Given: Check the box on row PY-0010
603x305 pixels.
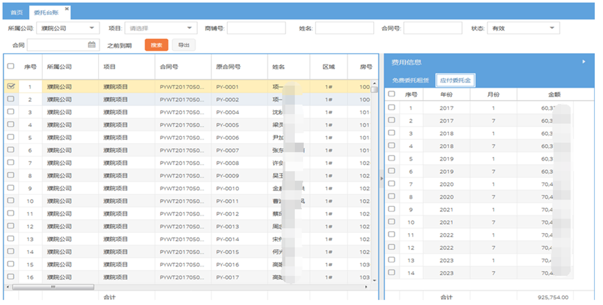Looking at the screenshot, I should (x=11, y=188).
